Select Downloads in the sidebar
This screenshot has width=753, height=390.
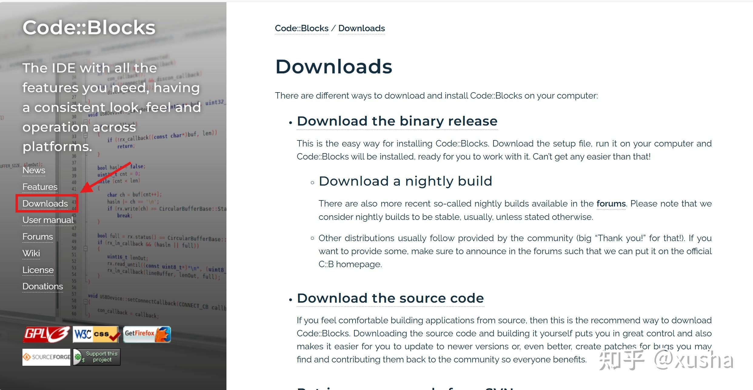click(45, 203)
